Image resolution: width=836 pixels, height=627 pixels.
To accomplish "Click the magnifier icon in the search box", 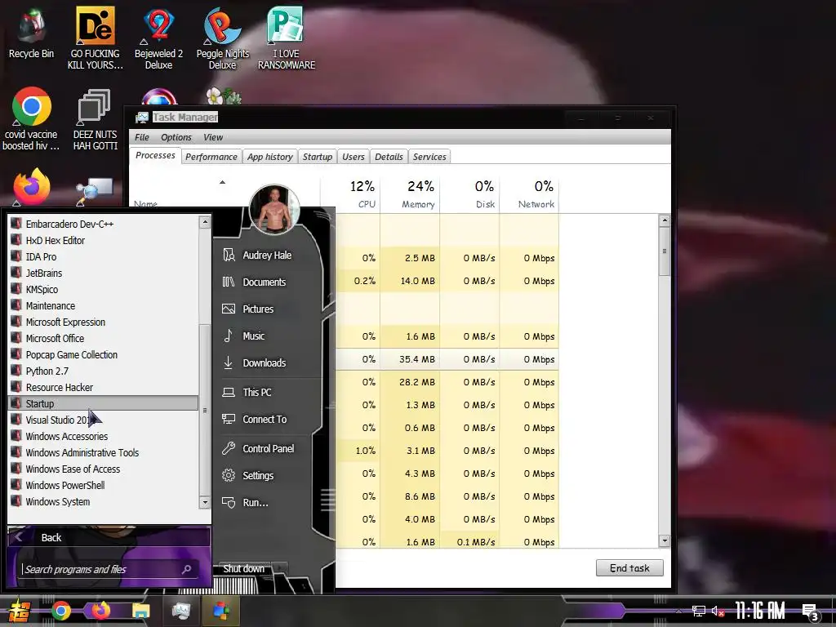I will (187, 569).
